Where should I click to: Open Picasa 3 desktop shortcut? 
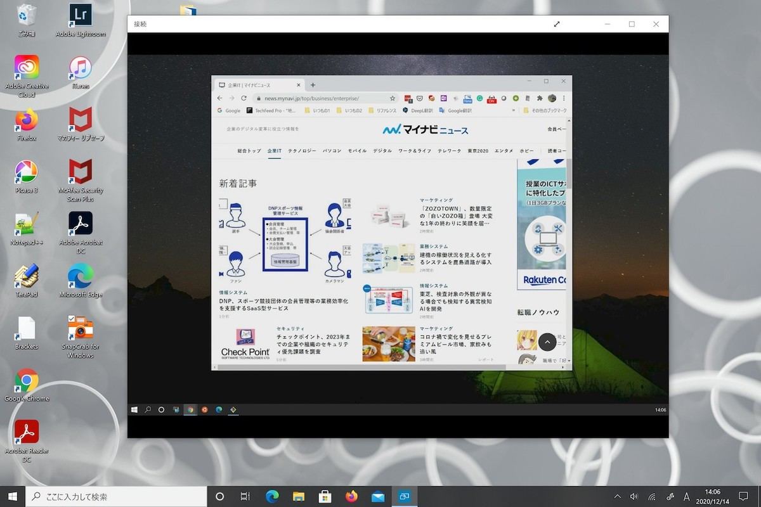pyautogui.click(x=27, y=176)
